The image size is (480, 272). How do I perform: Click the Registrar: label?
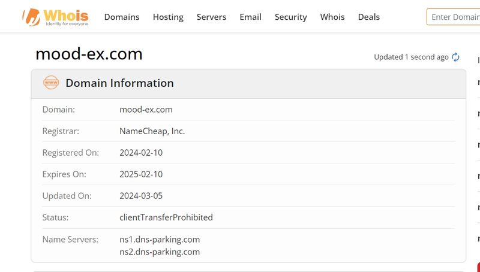point(61,131)
